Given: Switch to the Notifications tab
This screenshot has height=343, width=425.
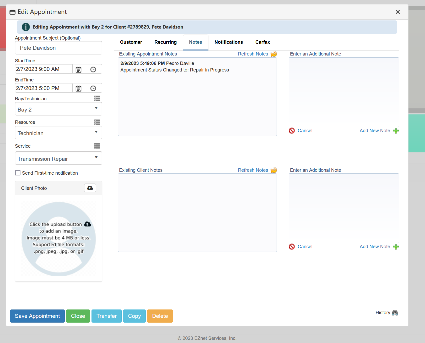Looking at the screenshot, I should 228,42.
